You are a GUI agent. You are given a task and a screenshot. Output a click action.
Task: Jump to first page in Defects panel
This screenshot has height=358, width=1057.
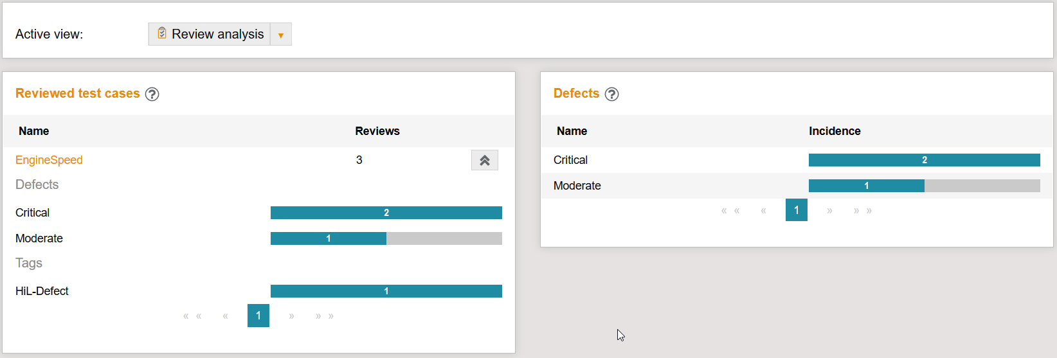coord(730,210)
